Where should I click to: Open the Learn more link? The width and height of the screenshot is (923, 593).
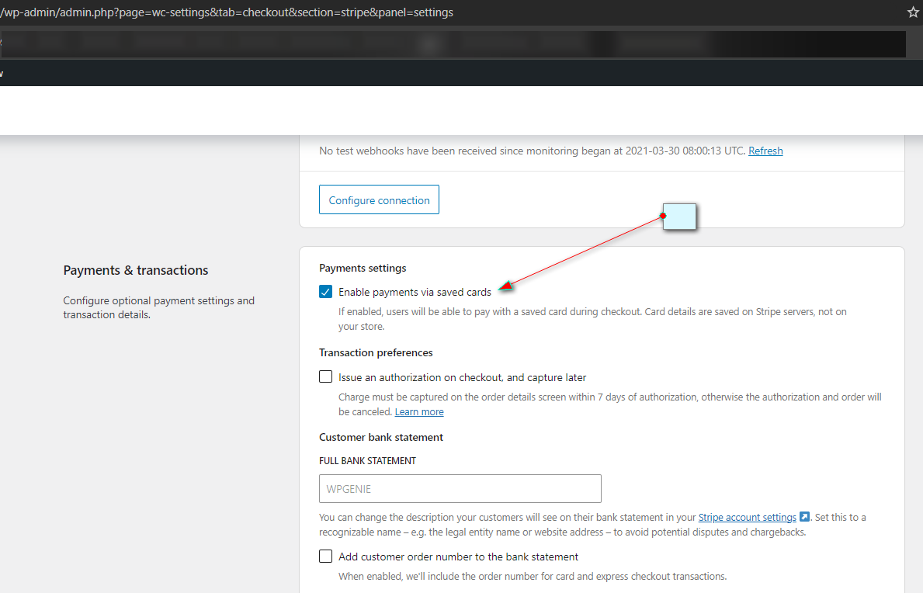point(419,411)
